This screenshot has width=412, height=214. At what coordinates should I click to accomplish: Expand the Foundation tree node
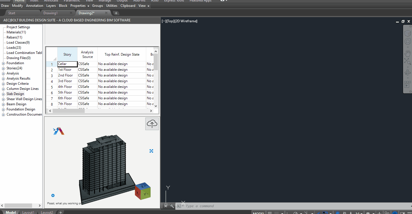point(3,63)
